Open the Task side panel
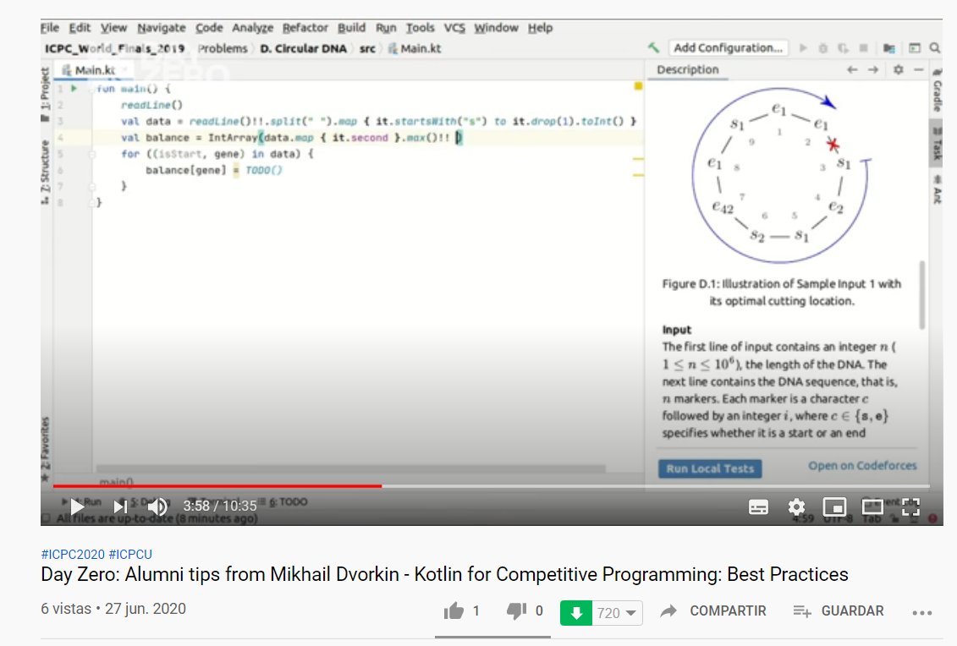This screenshot has width=957, height=646. [937, 144]
